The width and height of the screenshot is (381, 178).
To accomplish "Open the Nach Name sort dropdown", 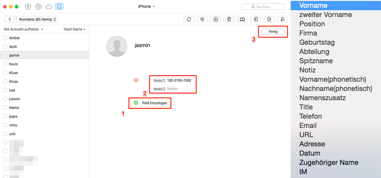I will pyautogui.click(x=74, y=29).
